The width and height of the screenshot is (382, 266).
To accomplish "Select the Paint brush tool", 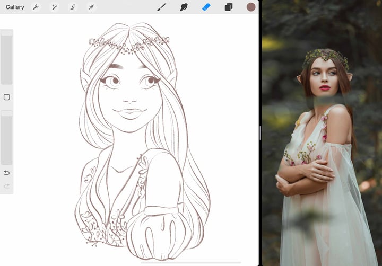I will point(161,7).
